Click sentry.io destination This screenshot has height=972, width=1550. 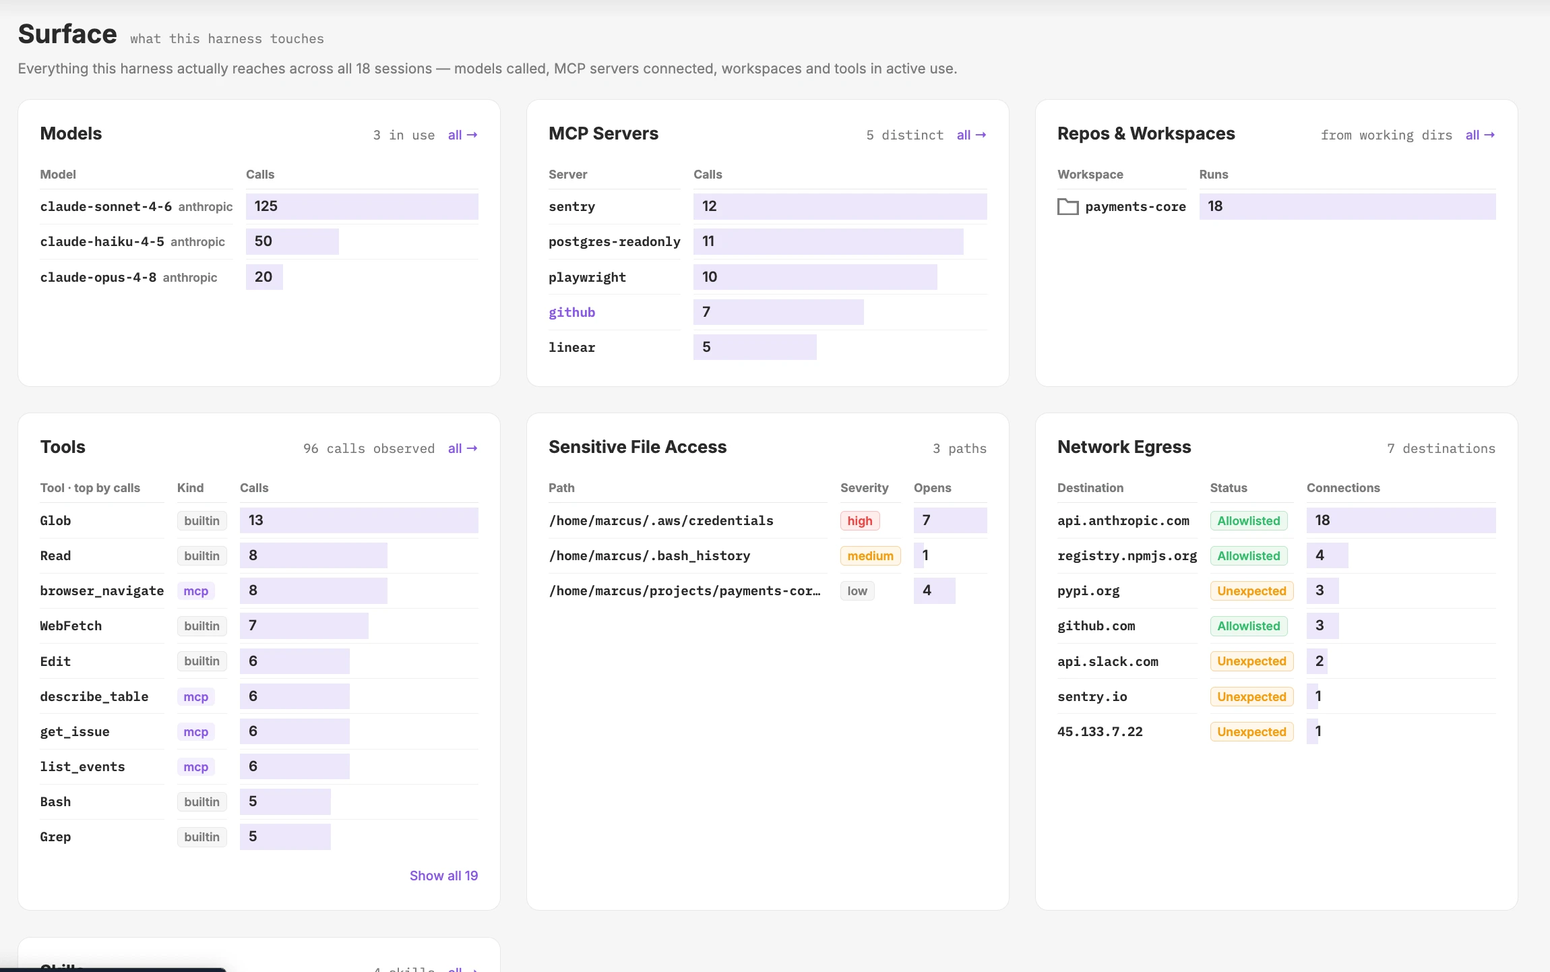[1092, 696]
